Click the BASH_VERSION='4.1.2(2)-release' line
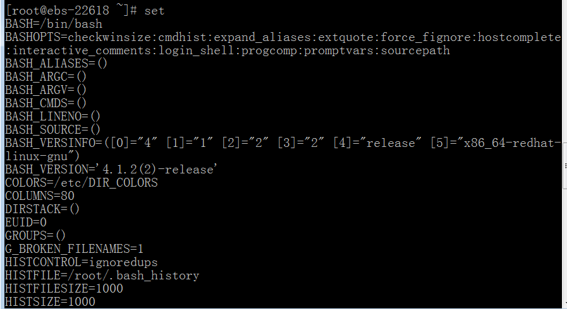This screenshot has height=309, width=567. click(x=111, y=170)
